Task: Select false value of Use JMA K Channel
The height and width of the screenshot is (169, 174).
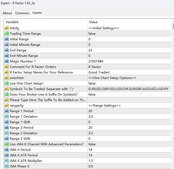Action: tap(92, 144)
